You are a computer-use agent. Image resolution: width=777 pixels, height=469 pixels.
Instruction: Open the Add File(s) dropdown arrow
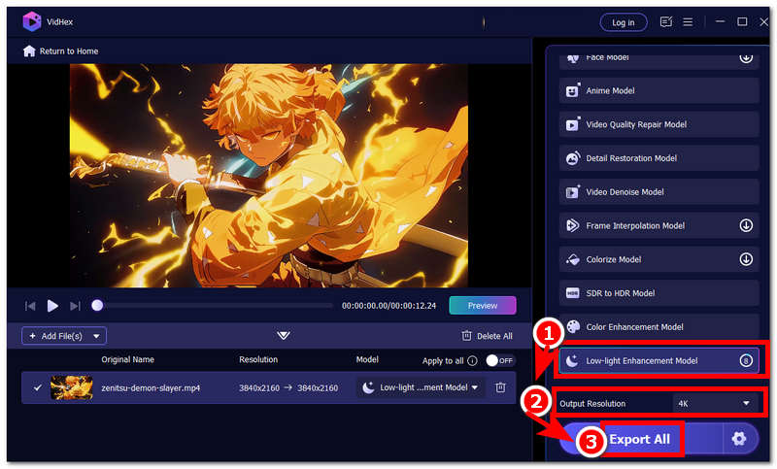96,336
